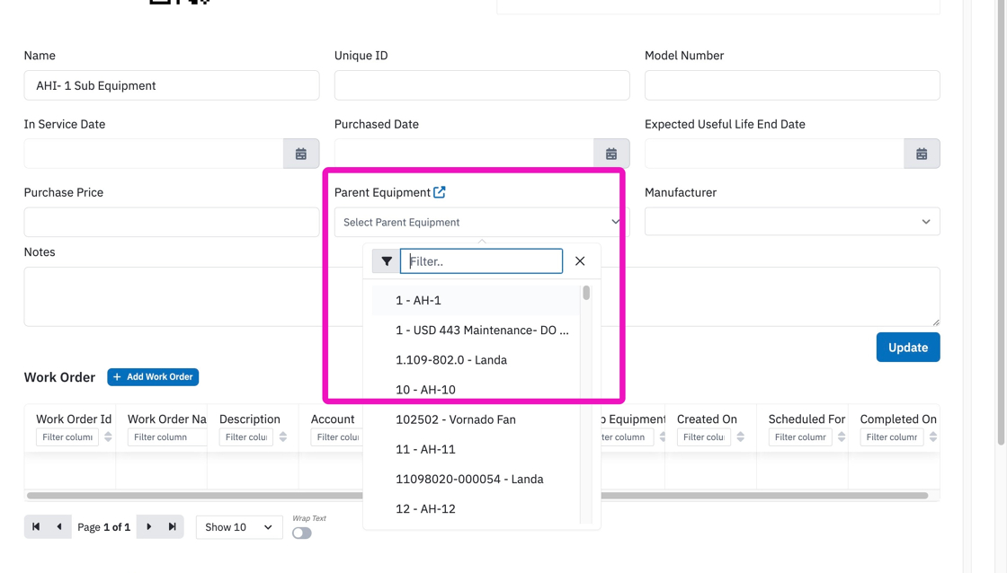
Task: Click the page vertical scrollbar thumb
Action: (1002, 221)
